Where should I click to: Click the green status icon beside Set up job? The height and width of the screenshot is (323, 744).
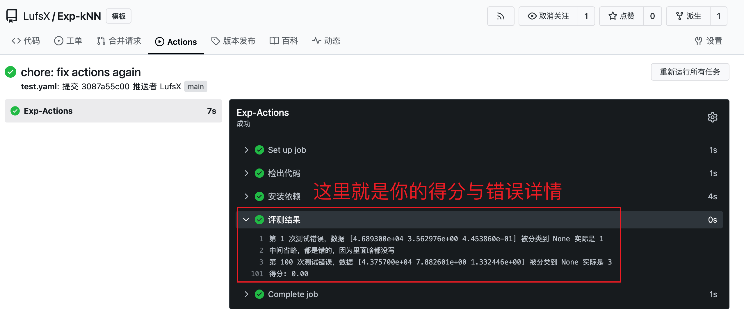pos(259,150)
